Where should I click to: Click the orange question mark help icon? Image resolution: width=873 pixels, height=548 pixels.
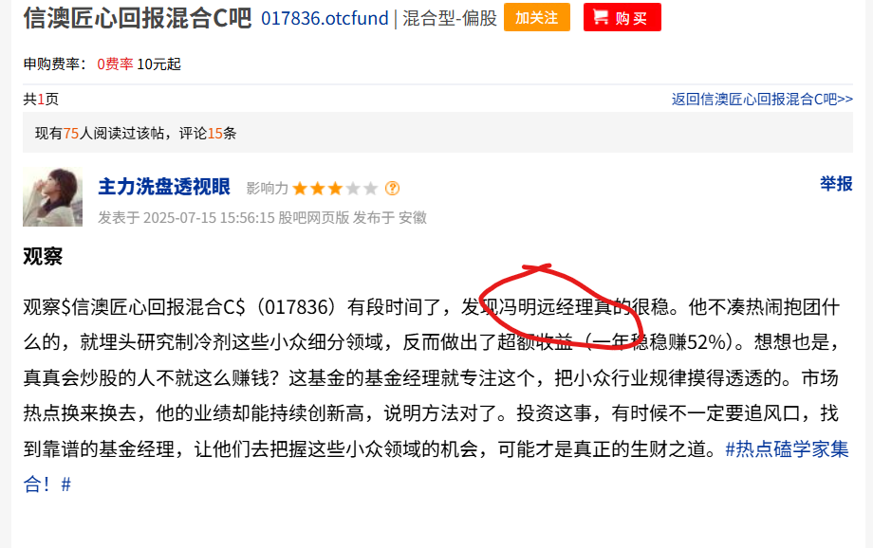click(392, 189)
